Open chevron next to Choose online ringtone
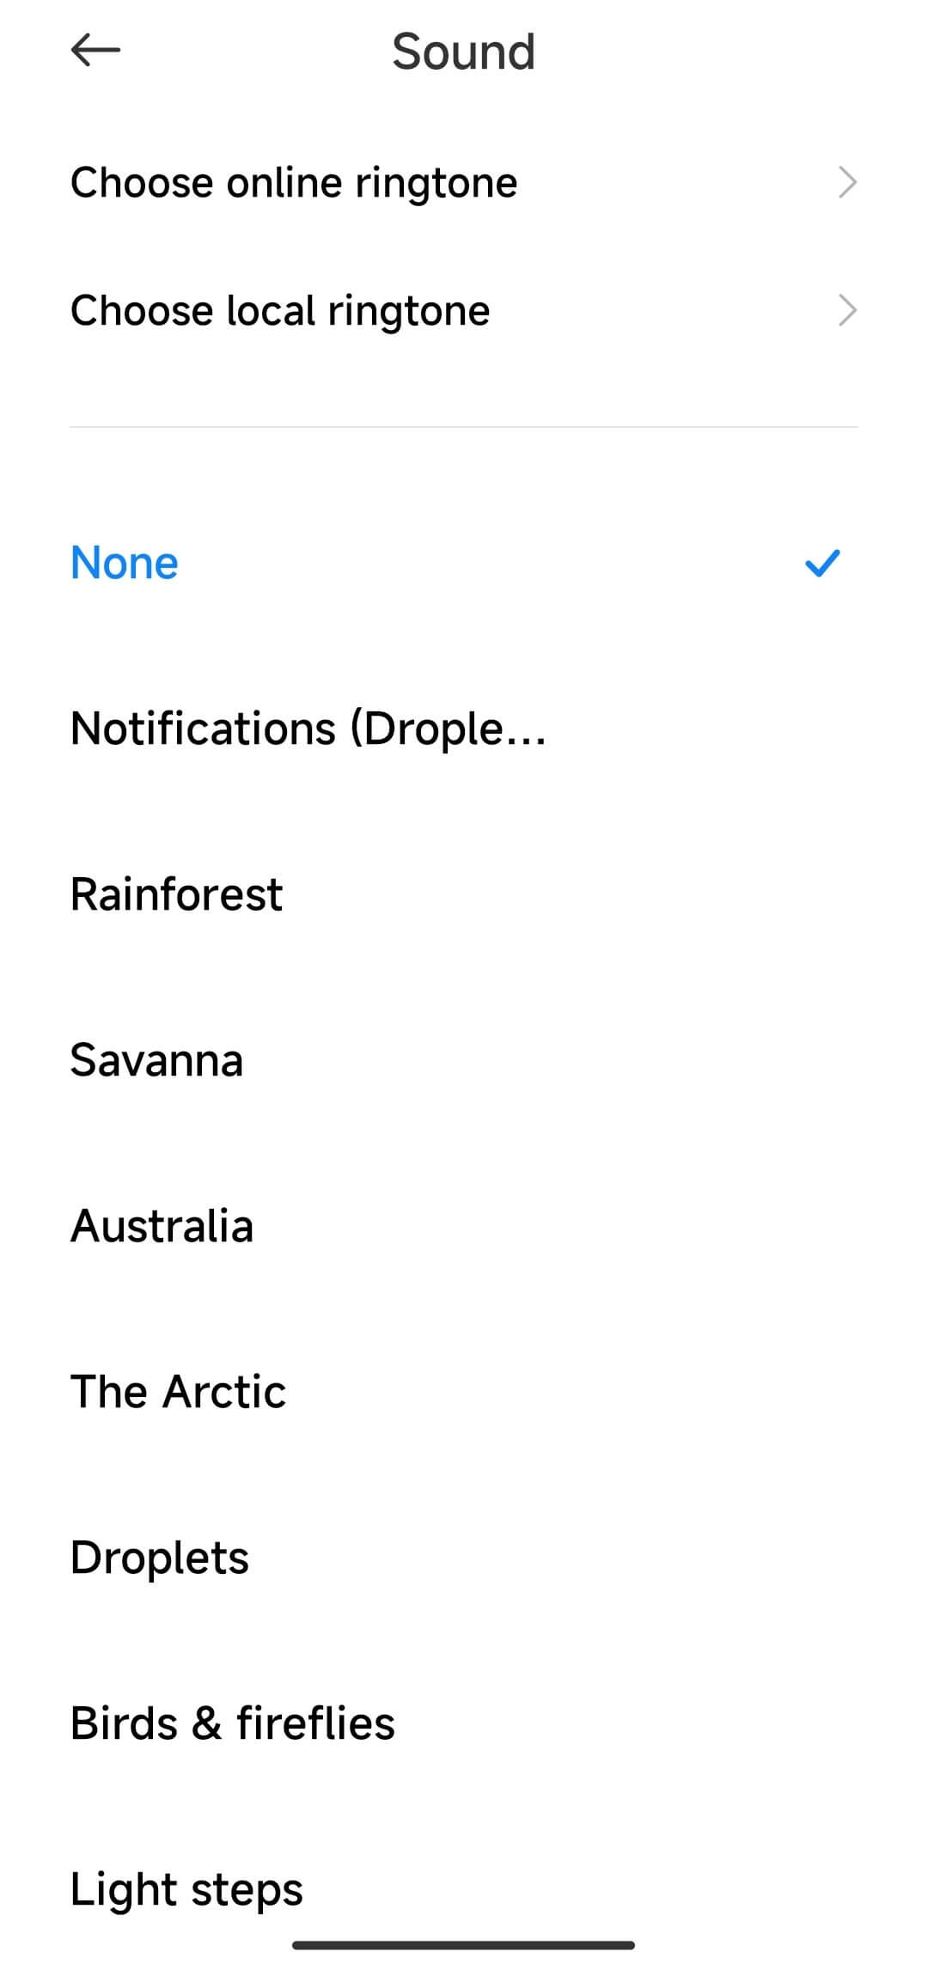 point(847,183)
